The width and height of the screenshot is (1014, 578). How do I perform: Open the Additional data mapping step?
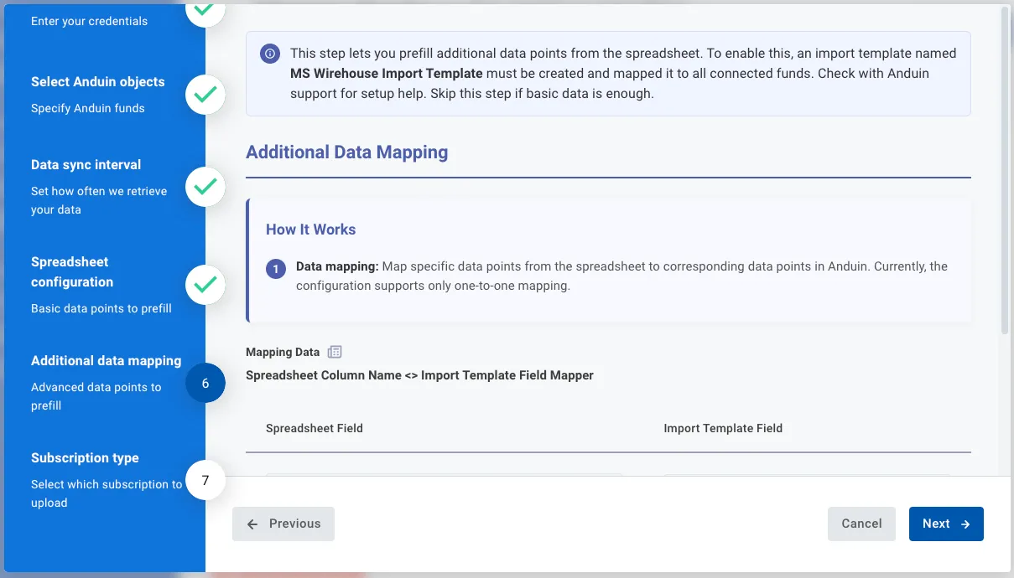click(x=106, y=361)
